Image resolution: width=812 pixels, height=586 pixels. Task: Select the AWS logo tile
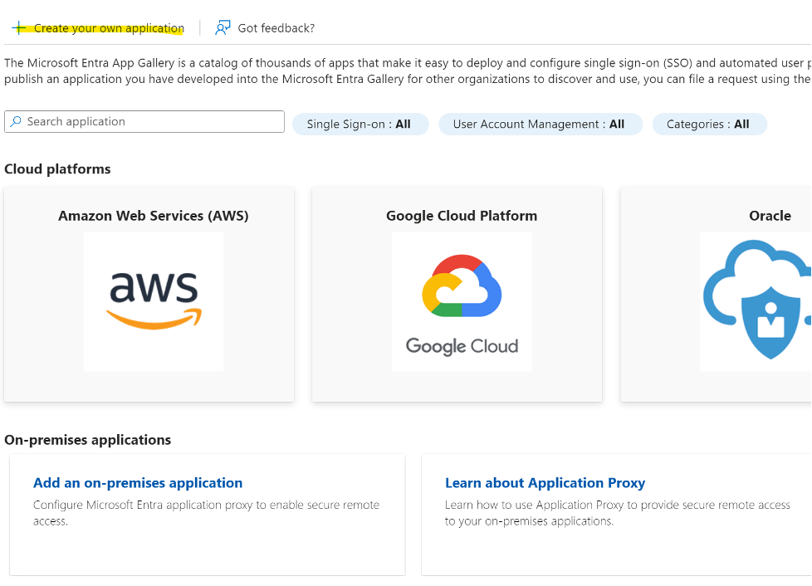[154, 301]
